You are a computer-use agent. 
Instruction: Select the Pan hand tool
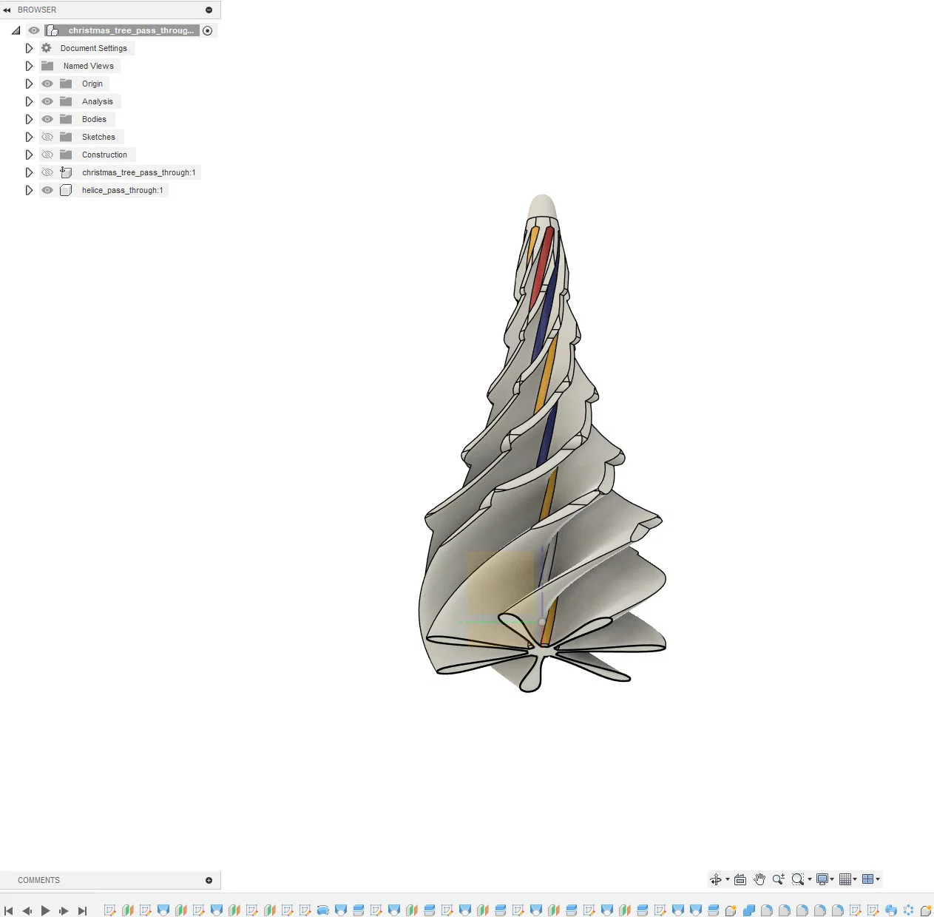759,879
